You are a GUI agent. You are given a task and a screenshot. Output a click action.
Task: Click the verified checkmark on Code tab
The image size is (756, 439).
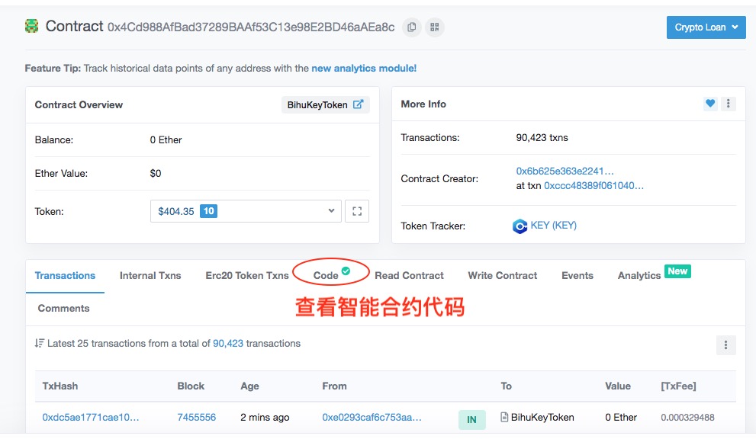tap(346, 271)
